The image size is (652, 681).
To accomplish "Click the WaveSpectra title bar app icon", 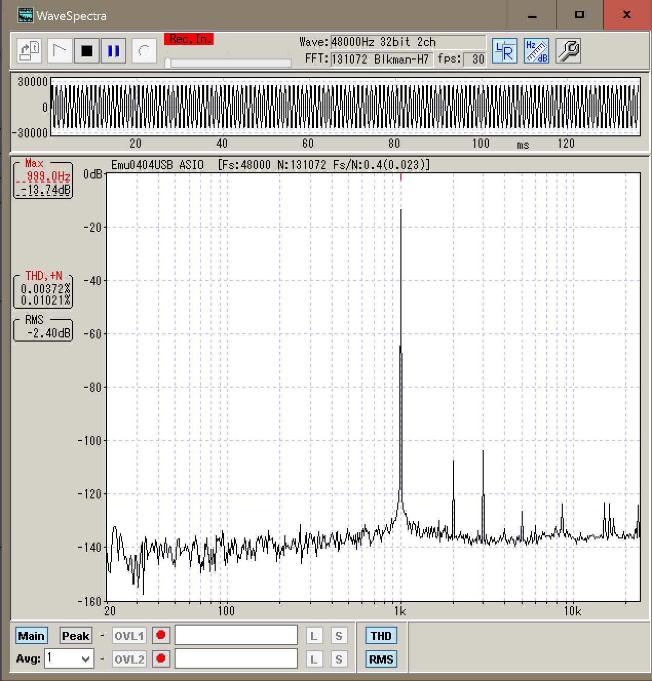I will pyautogui.click(x=25, y=15).
